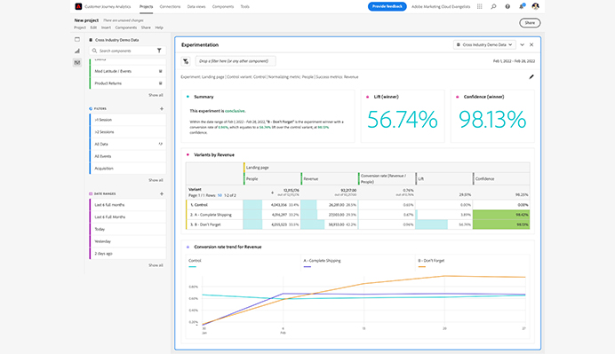
Task: Click the panel date range Feb 1 - Feb 28, 2022
Action: click(514, 61)
